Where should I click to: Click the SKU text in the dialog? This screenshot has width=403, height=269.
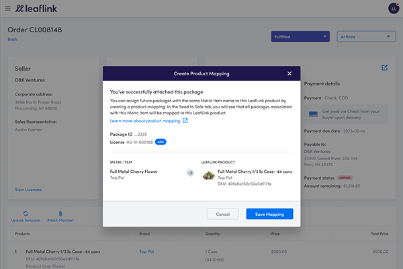pos(244,184)
